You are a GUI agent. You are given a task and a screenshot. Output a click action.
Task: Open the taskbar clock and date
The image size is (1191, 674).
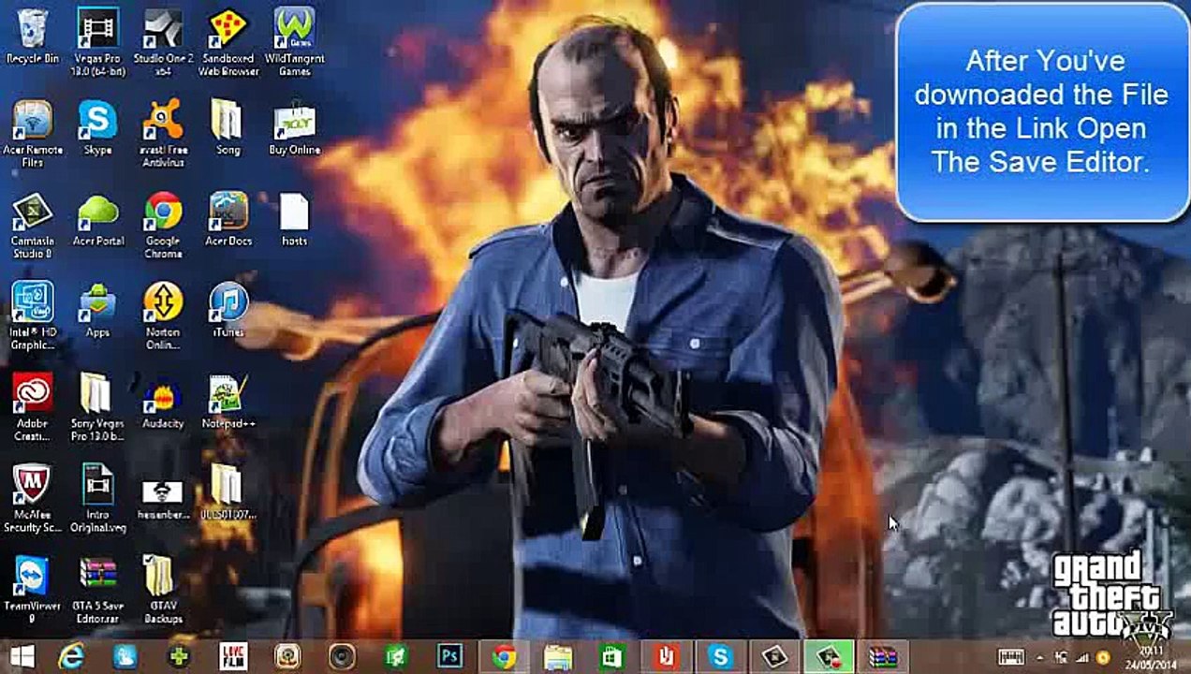[x=1151, y=657]
